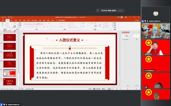Open the File tab
171x106 pixels.
(3, 20)
